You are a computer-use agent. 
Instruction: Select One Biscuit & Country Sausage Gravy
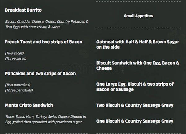click(x=135, y=121)
